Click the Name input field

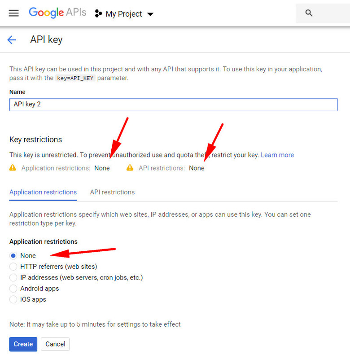pyautogui.click(x=173, y=105)
